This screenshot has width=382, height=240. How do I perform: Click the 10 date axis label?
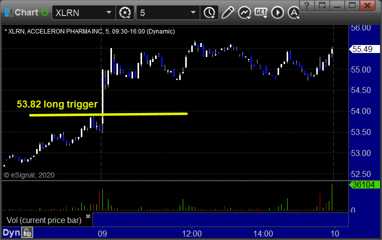335,233
